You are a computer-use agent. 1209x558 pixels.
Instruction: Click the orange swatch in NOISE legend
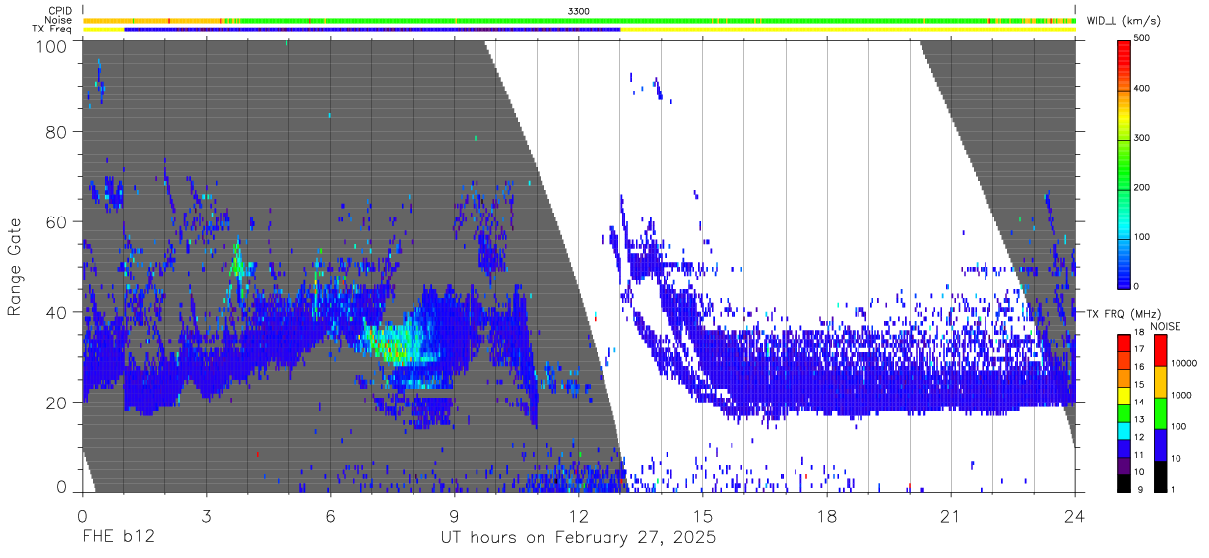(1159, 382)
